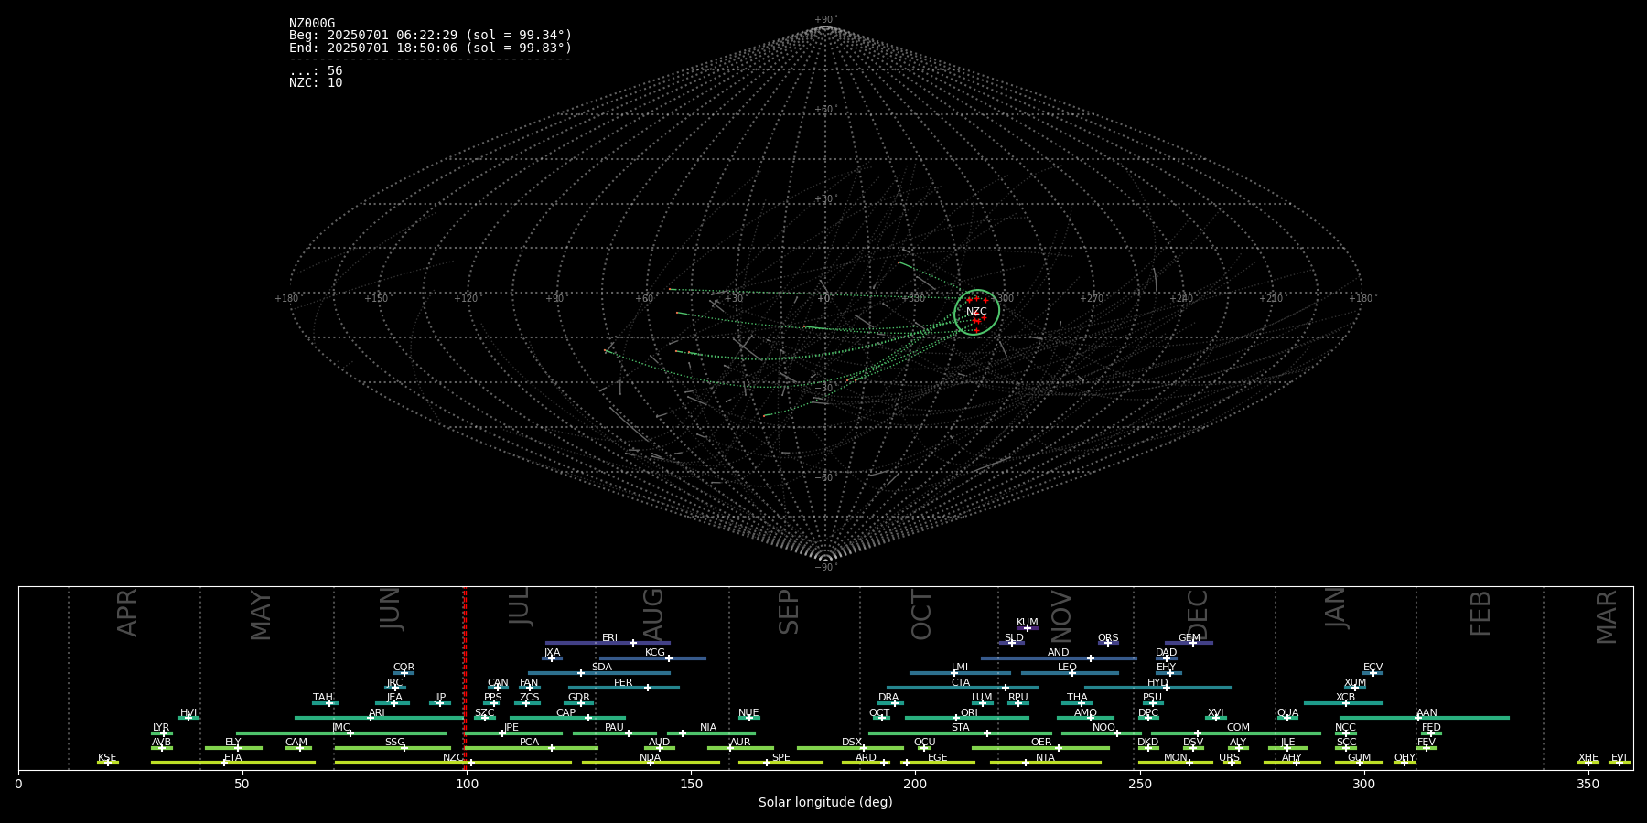Image resolution: width=1647 pixels, height=823 pixels.
Task: Click the NIA shower activity bar
Action: coord(709,733)
